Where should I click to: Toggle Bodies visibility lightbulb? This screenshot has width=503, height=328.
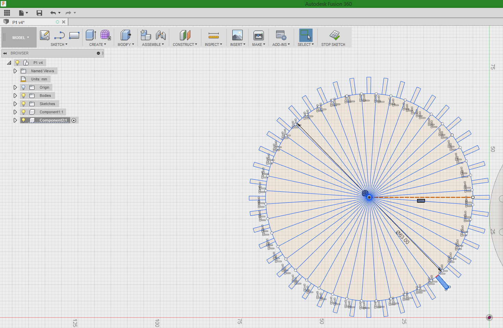23,96
